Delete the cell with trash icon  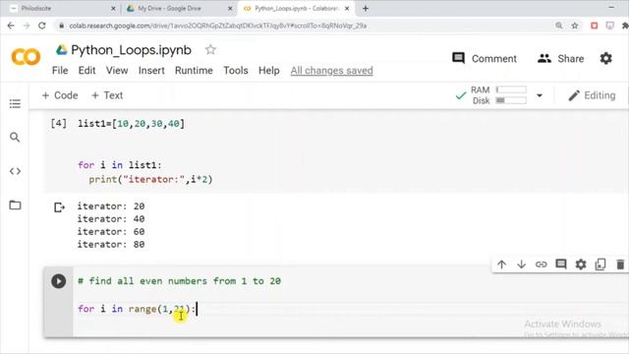click(620, 265)
